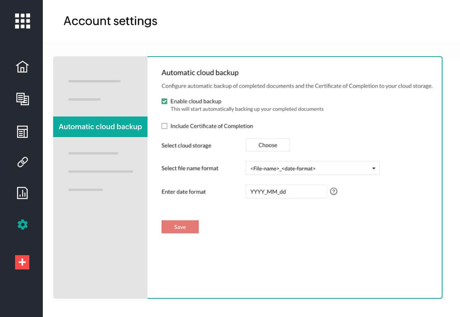
Task: Open the Templates sidebar icon
Action: [22, 132]
